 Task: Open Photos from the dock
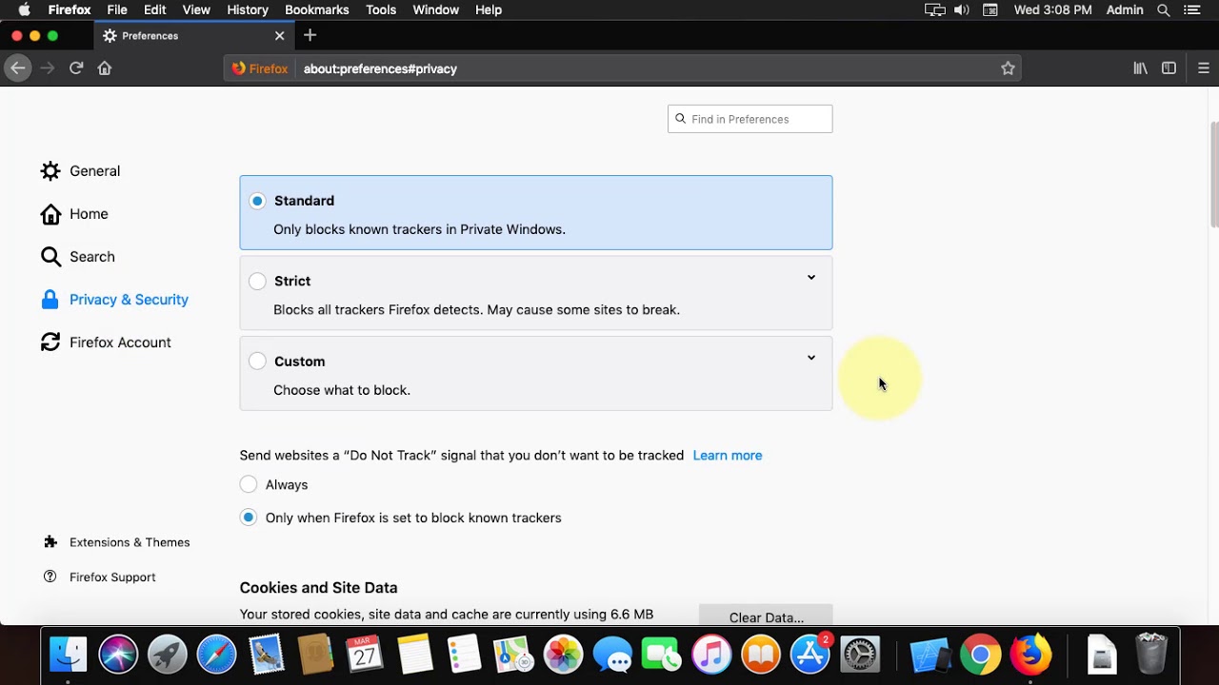[564, 655]
